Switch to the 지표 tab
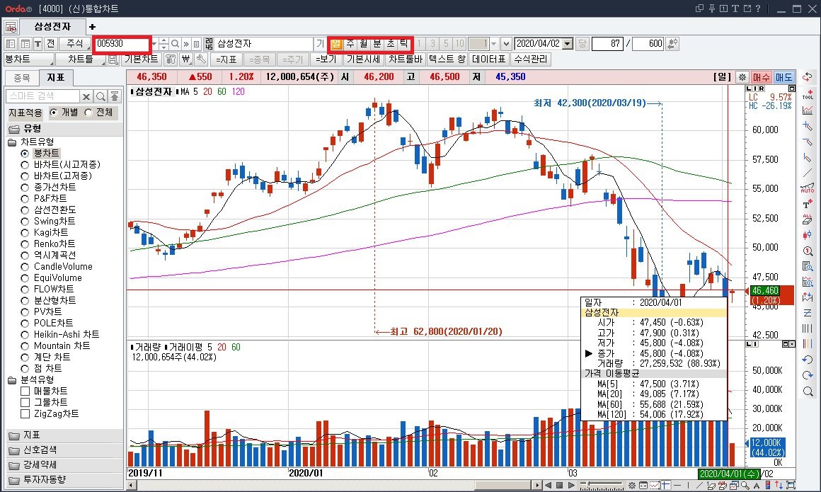821x492 pixels. (x=55, y=78)
